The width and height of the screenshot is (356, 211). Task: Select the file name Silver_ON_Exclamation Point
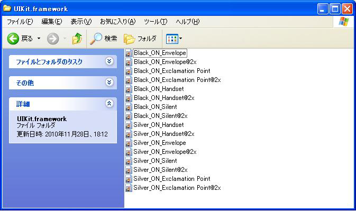(x=172, y=179)
